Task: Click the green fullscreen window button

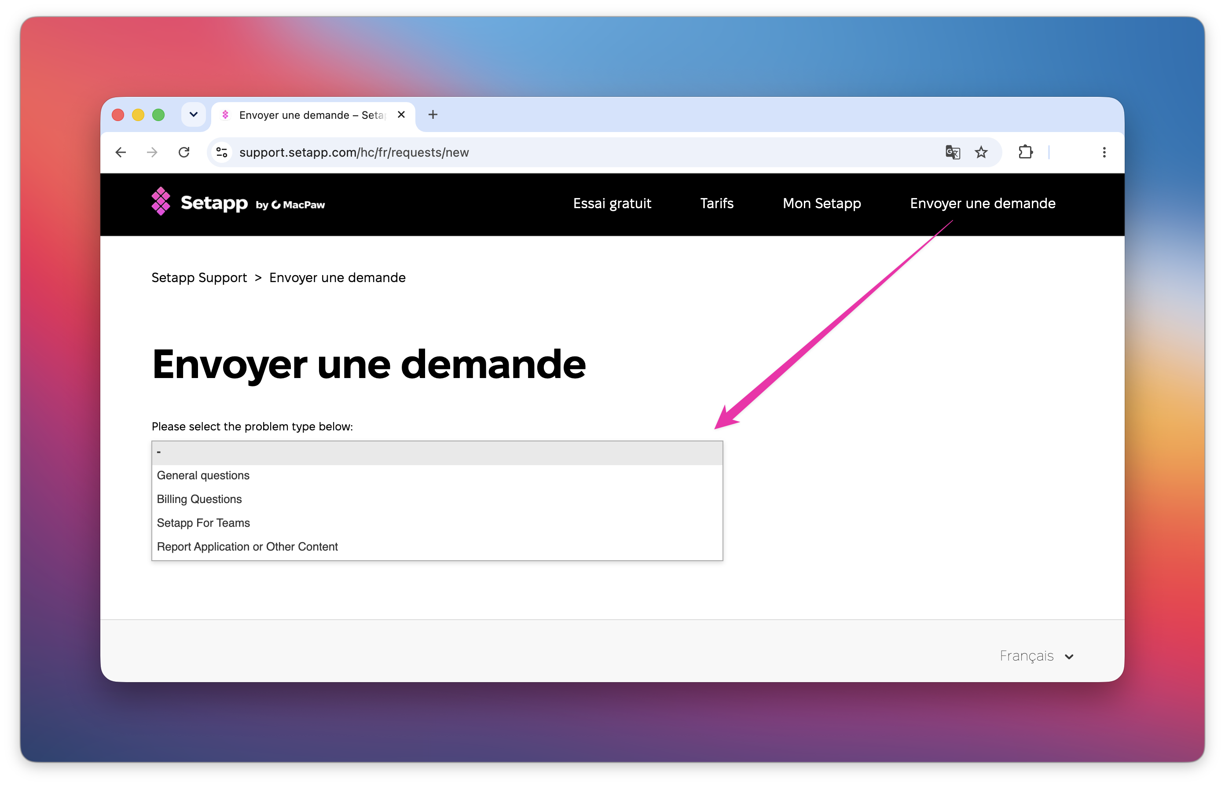Action: [x=159, y=115]
